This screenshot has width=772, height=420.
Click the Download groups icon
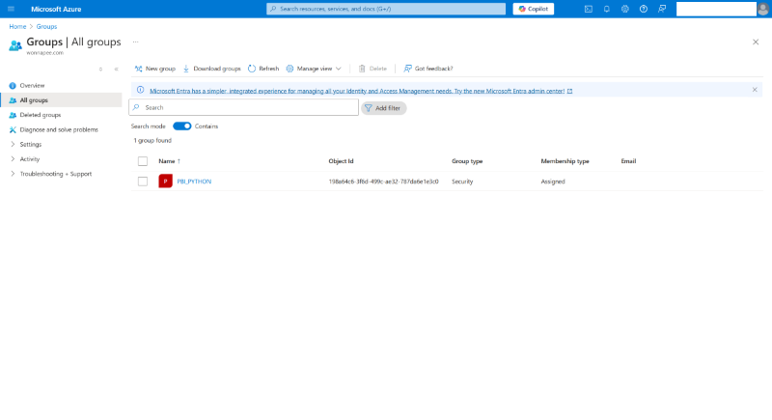coord(186,69)
